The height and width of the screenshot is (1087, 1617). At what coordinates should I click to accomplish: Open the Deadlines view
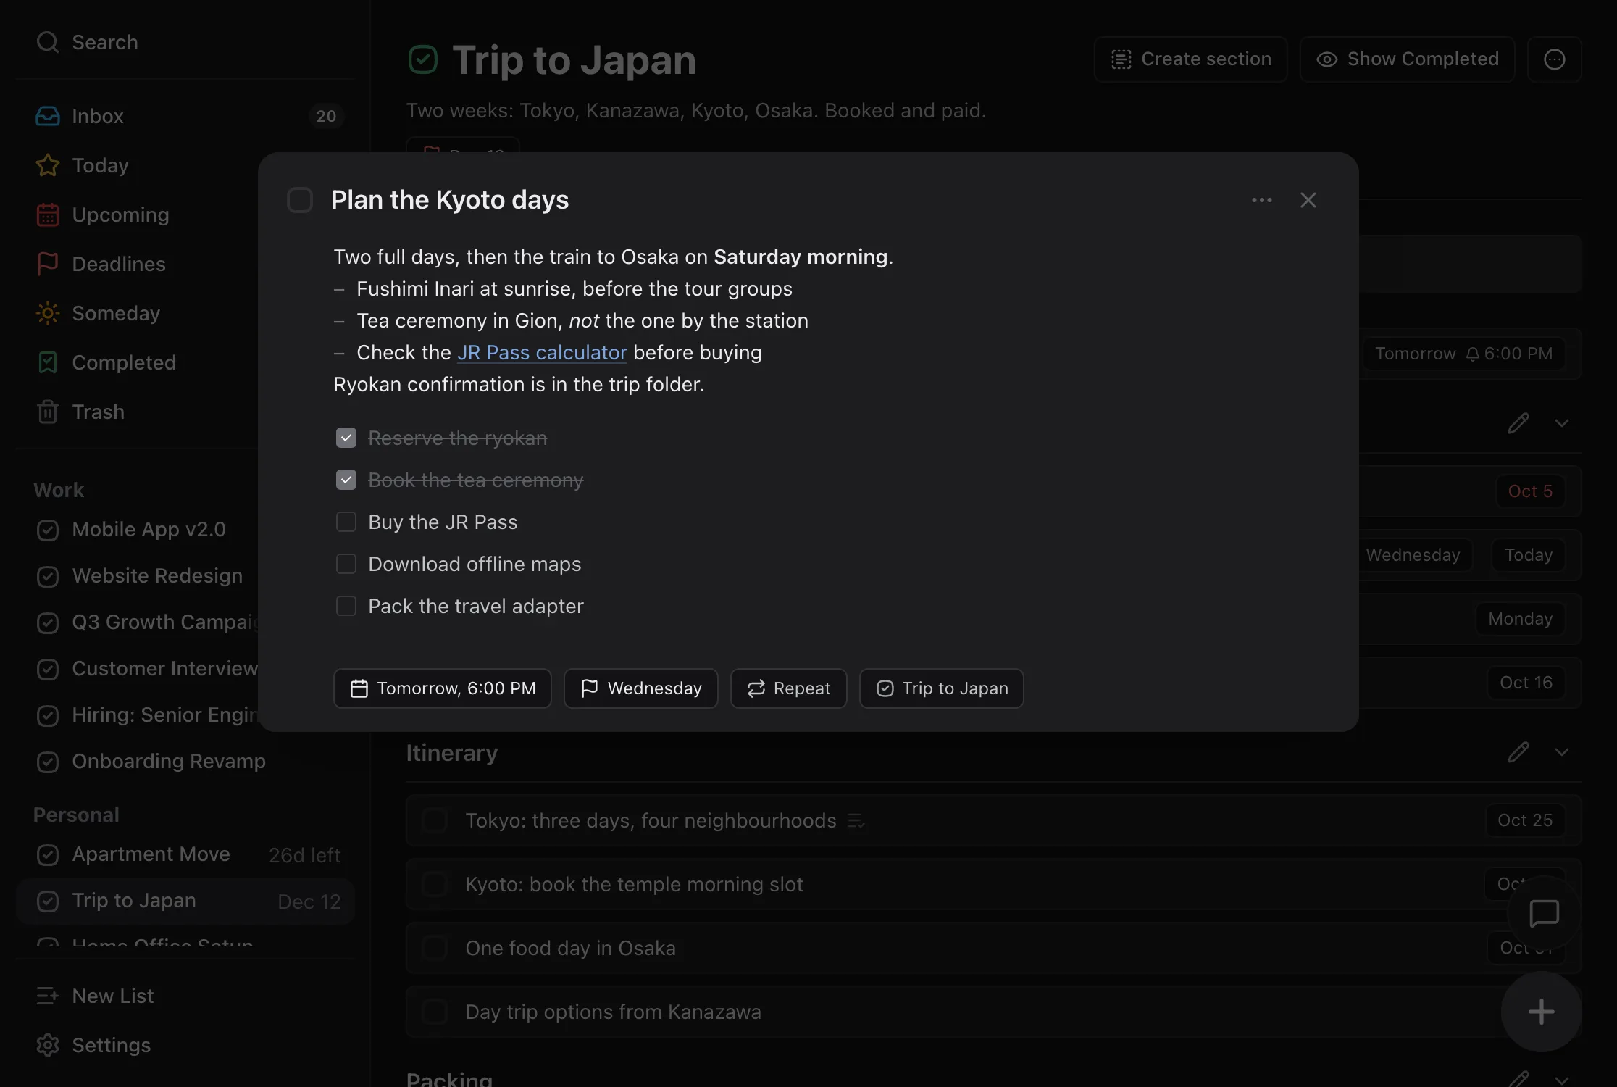coord(185,264)
